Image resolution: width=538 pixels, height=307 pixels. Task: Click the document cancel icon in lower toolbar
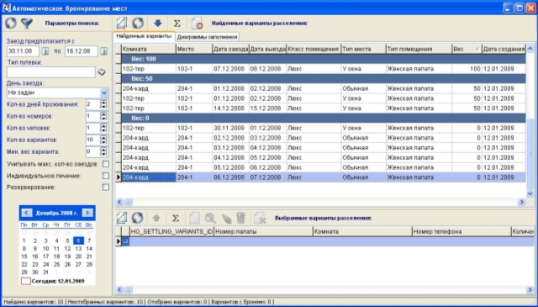(x=260, y=218)
